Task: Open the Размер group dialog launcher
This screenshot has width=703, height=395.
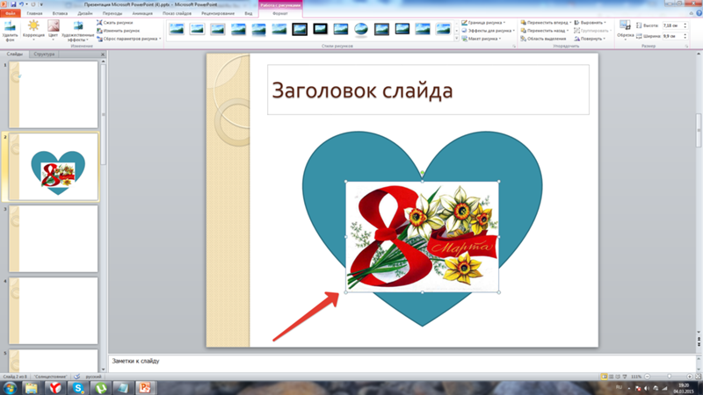Action: coord(686,47)
